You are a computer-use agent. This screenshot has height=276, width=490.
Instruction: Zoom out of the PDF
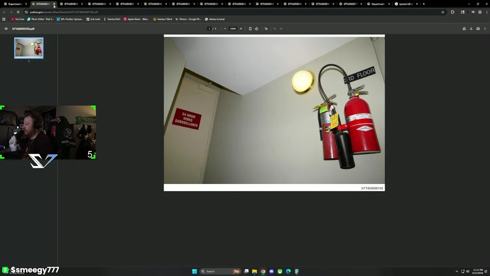tap(225, 29)
